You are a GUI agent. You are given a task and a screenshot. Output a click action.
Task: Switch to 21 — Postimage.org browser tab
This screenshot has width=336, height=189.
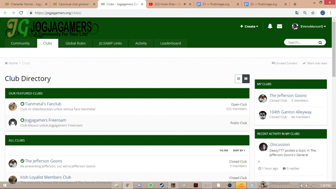coord(217,4)
